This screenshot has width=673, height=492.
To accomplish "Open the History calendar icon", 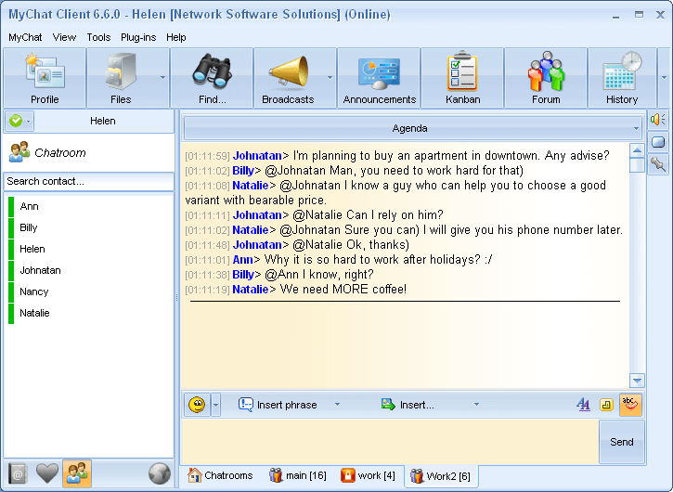I will 622,77.
